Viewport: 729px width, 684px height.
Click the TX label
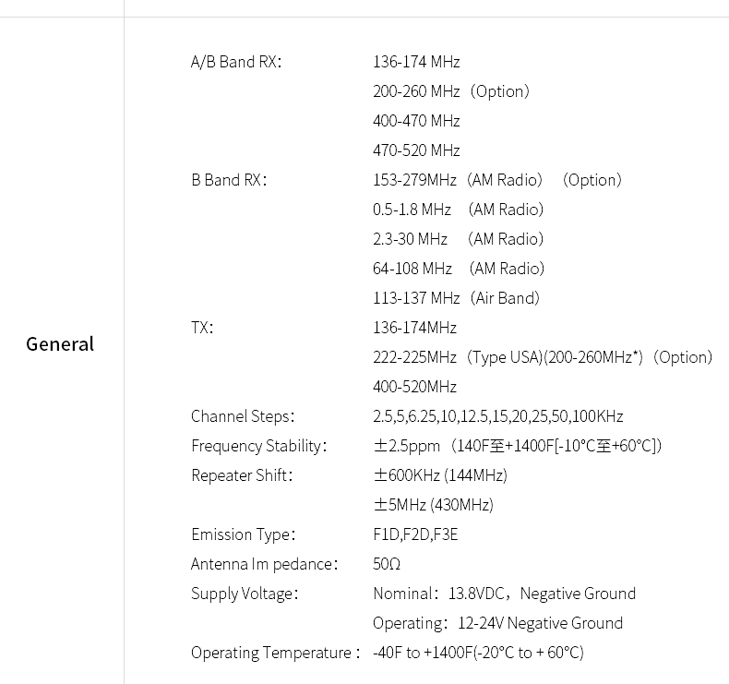pos(202,328)
